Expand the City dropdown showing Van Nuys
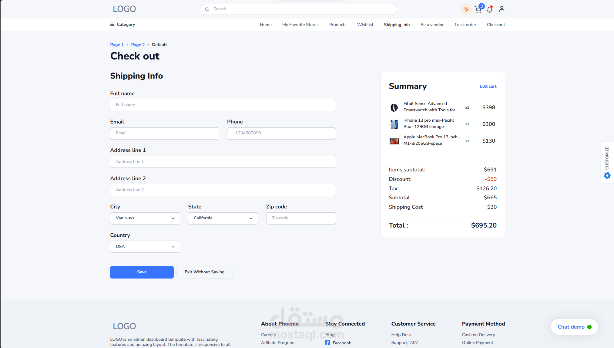Viewport: 614px width, 348px height. click(145, 218)
